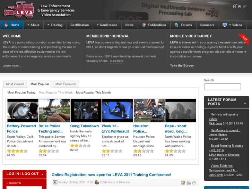Collapse the Latest Forum Posts panel
The width and height of the screenshot is (252, 189).
[245, 103]
